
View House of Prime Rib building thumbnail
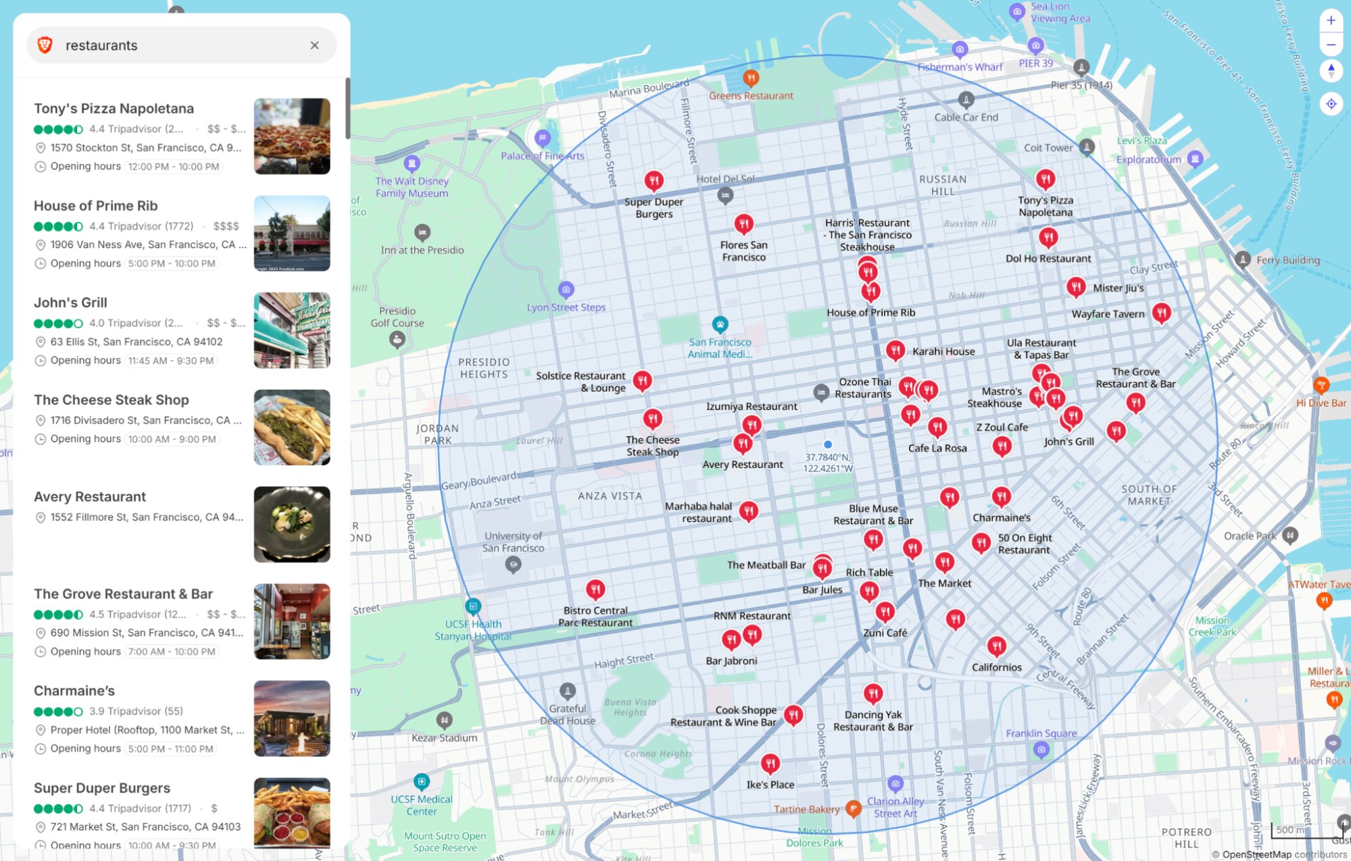[292, 234]
